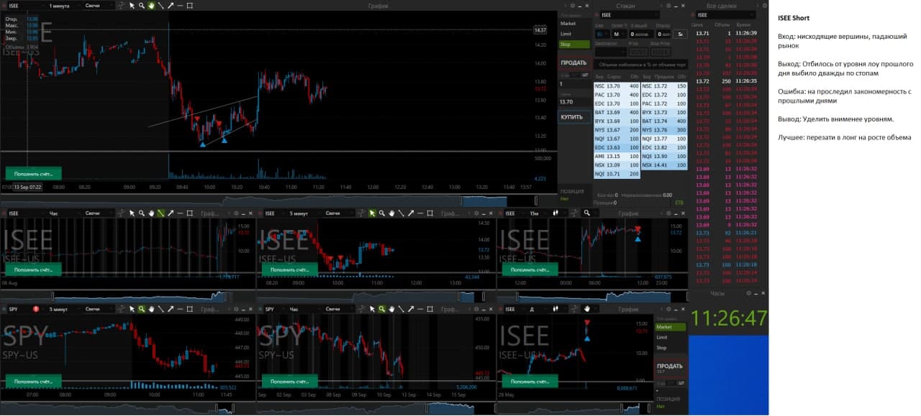Open Час timeframe dropdown in ISEE hourly chart
Screen dimensions: 921x416
(63, 213)
